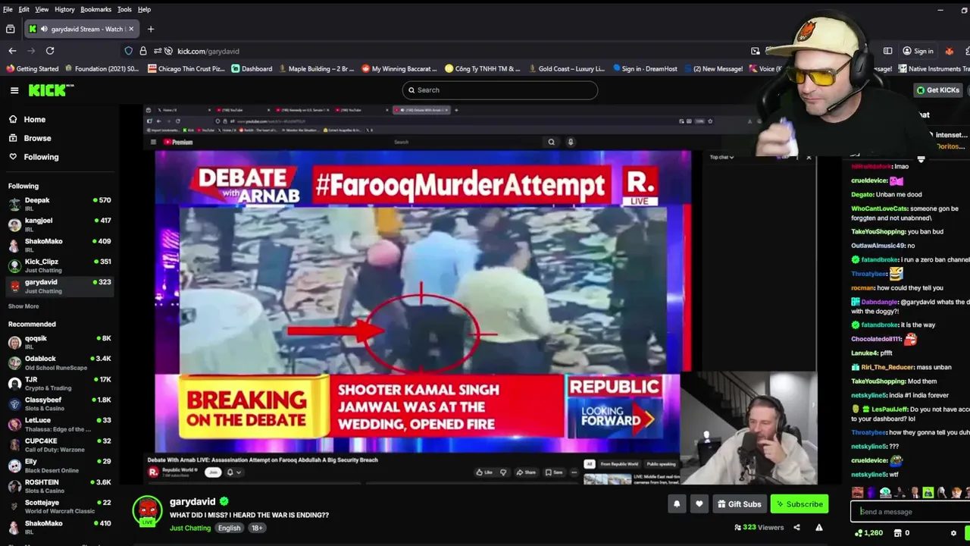
Task: Click the Kick search field
Action: (500, 90)
